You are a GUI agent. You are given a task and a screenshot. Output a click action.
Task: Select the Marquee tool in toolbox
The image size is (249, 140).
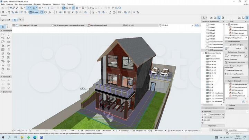pos(8,26)
